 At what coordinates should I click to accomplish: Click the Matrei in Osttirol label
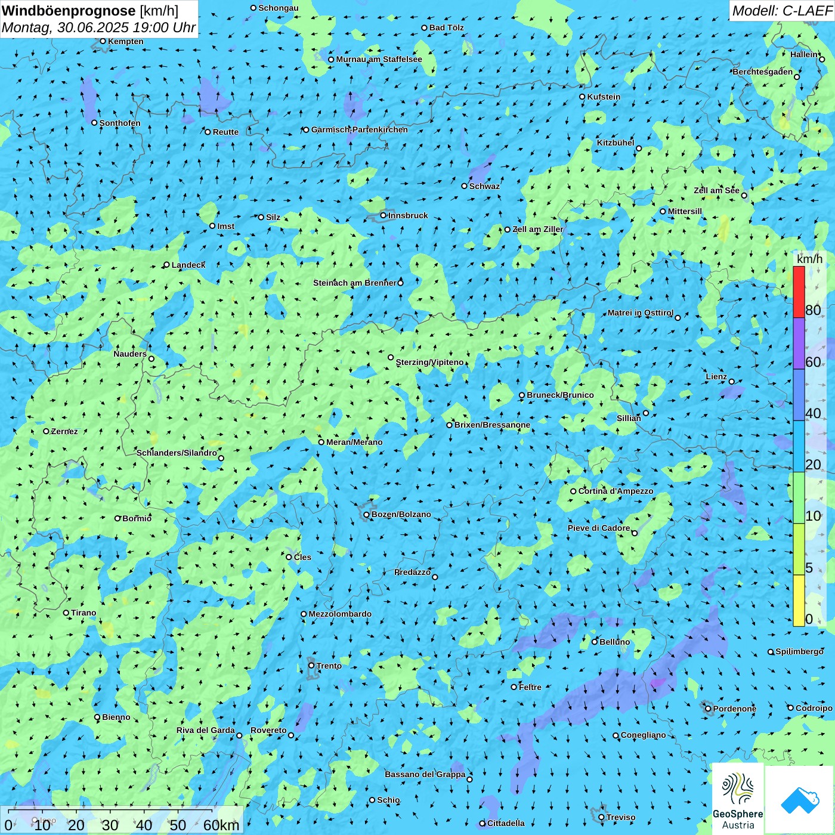(x=641, y=313)
